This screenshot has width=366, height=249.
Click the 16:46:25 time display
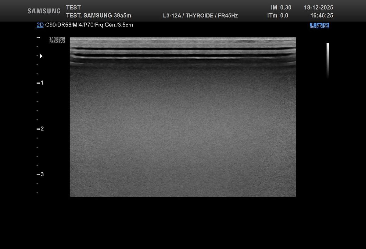(x=321, y=16)
